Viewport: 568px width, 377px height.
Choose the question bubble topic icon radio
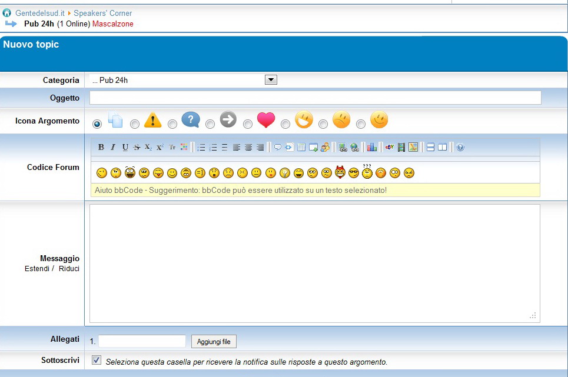[172, 124]
